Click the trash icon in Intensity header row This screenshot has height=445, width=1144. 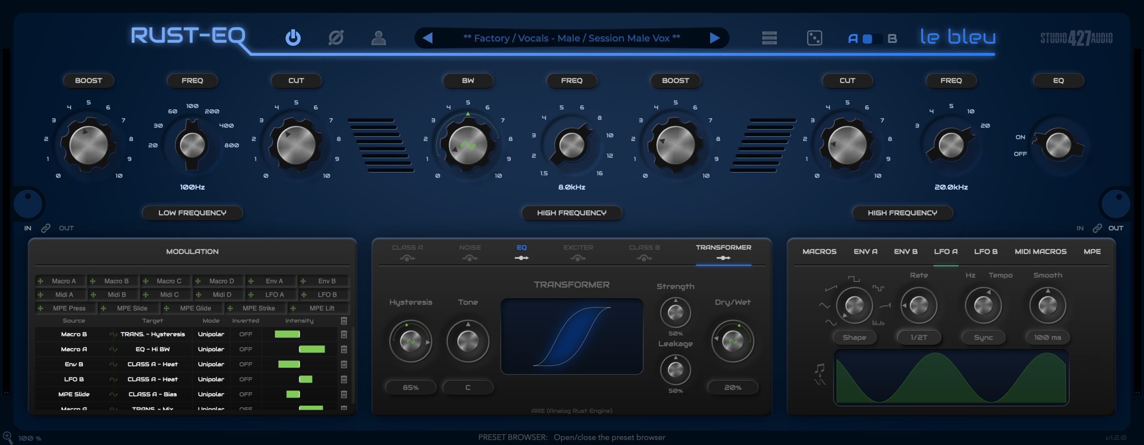(x=344, y=321)
